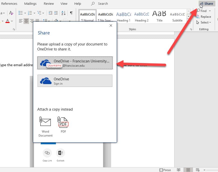The width and height of the screenshot is (218, 172).
Task: Open the Font dialog launcher
Action: (14, 29)
